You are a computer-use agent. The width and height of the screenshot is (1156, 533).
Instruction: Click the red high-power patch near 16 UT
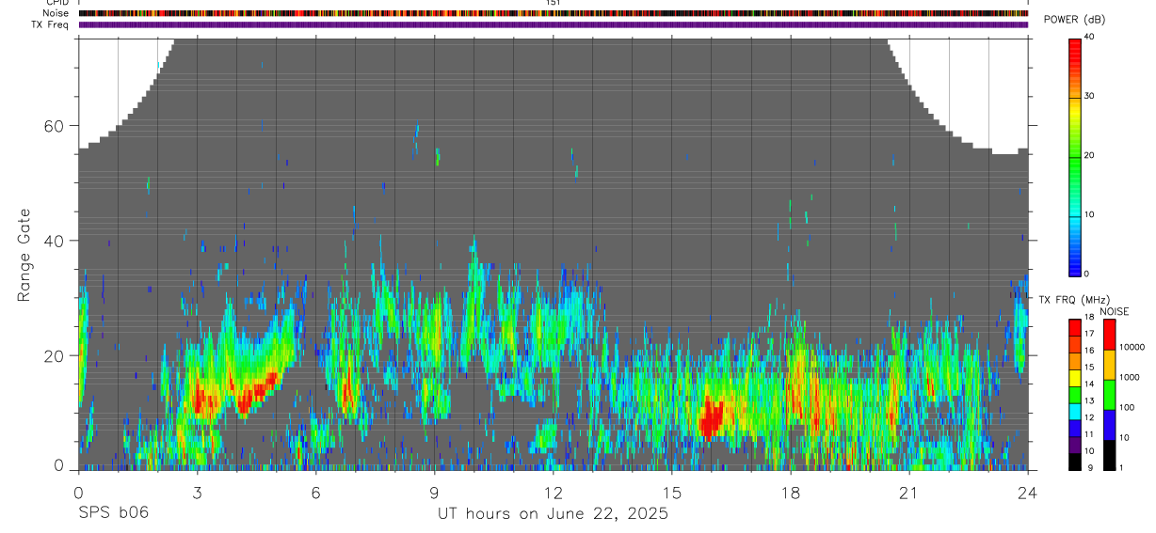point(712,418)
